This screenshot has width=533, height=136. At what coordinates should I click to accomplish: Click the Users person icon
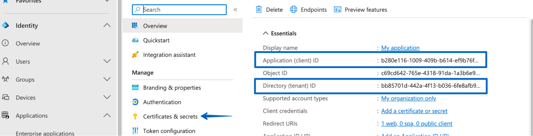point(5,61)
